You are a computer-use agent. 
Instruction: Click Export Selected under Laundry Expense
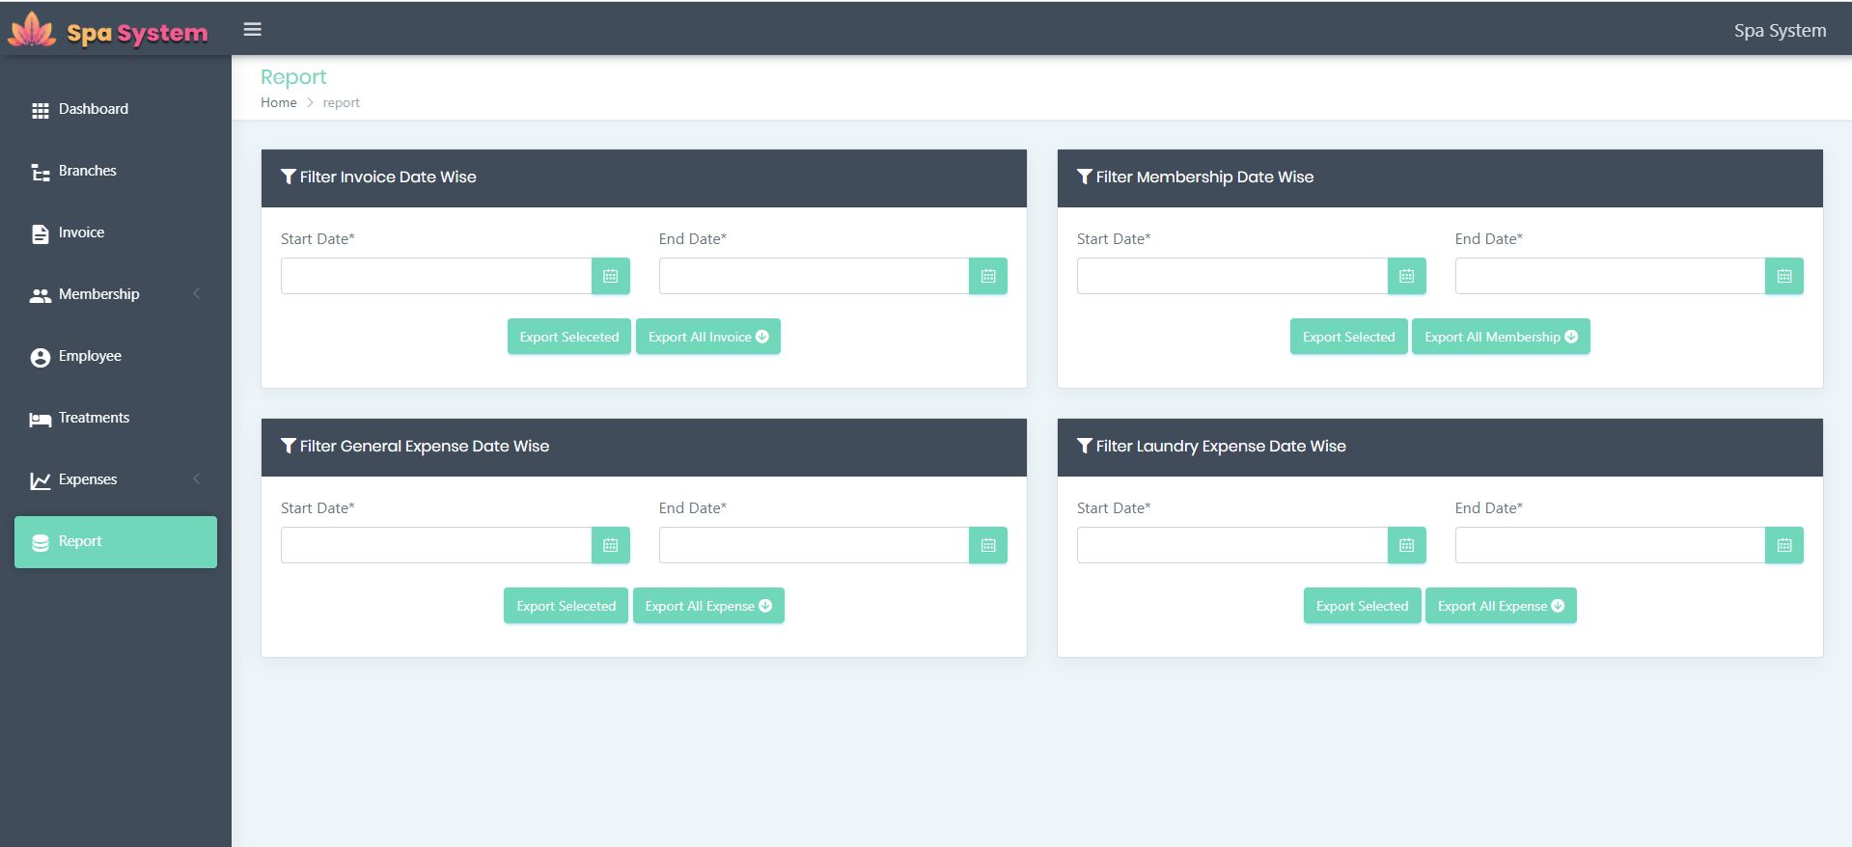point(1363,606)
